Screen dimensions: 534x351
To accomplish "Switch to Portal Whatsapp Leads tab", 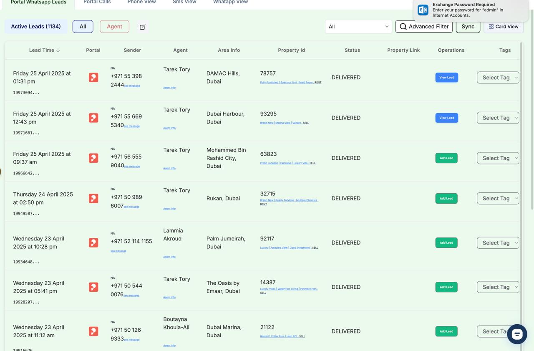I will [x=38, y=3].
